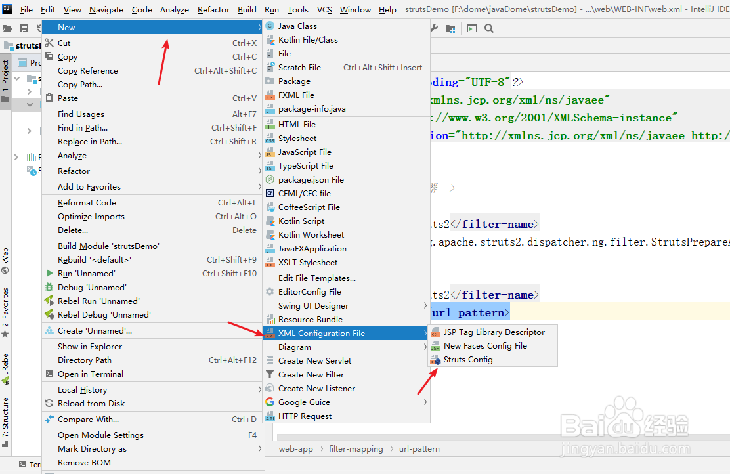Click Run 'Unnamed' entry
The height and width of the screenshot is (474, 730).
153,274
